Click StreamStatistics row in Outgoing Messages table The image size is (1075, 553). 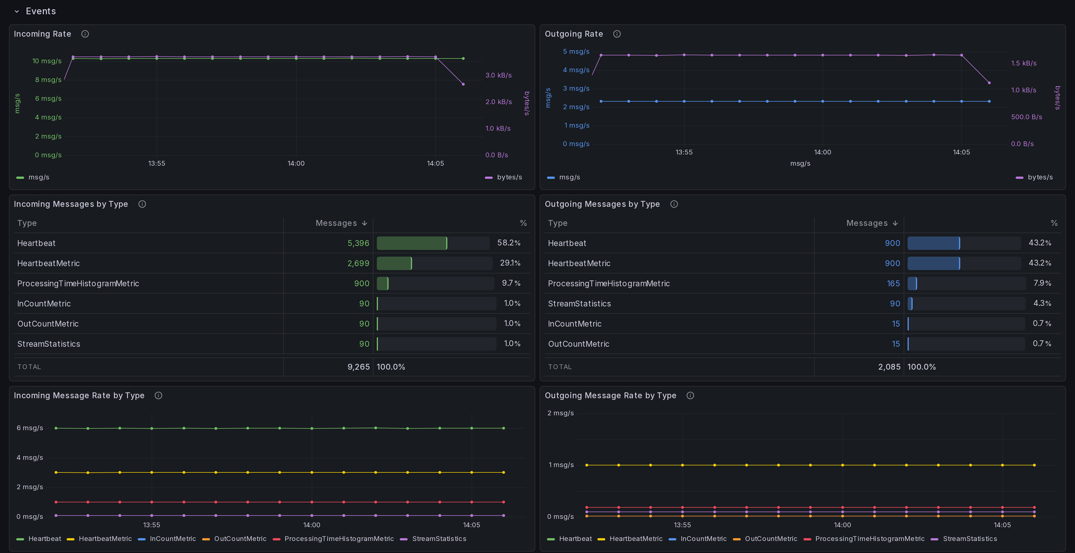coord(803,304)
